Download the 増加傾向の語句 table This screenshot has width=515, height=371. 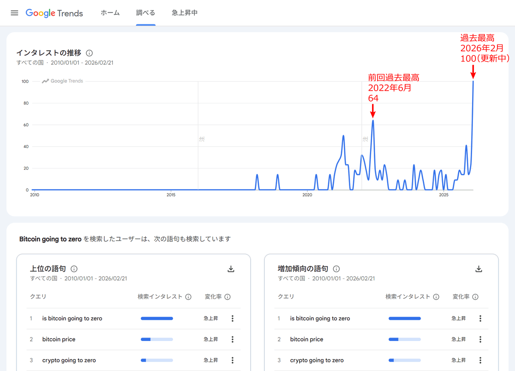coord(479,269)
